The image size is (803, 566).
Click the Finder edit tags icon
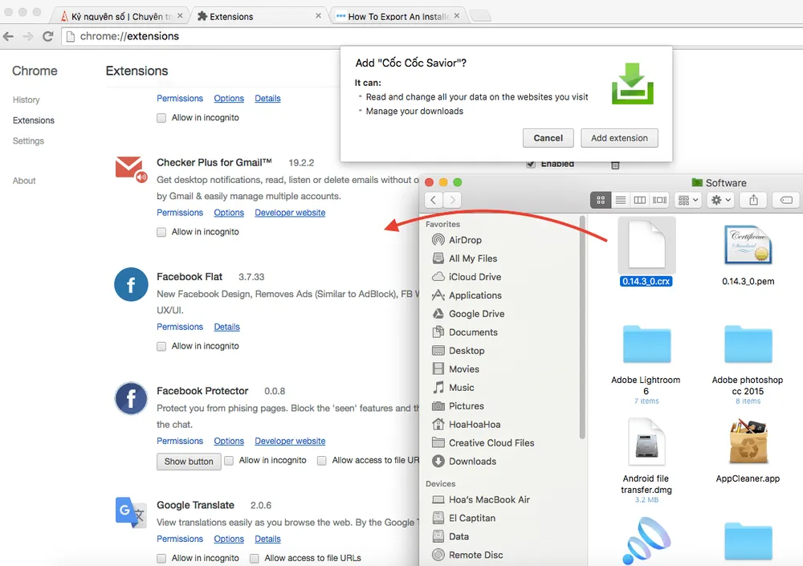tap(787, 200)
